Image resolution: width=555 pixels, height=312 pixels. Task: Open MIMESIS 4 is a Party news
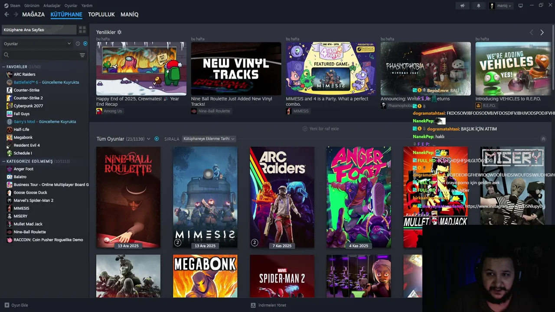[x=331, y=68]
